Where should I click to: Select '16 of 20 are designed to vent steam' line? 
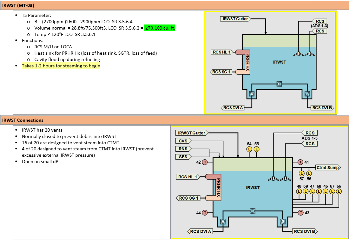pyautogui.click(x=70, y=143)
